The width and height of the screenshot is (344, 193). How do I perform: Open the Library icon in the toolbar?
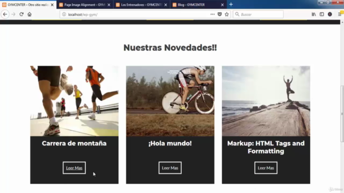pyautogui.click(x=314, y=14)
